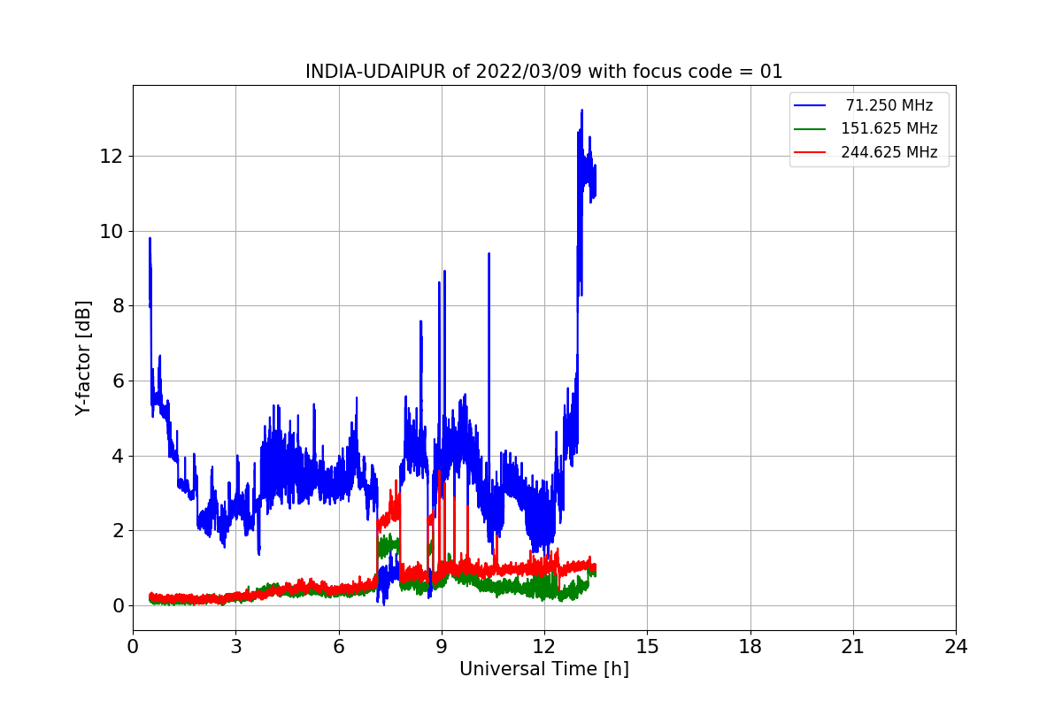Click the Universal Time [h] axis label
The width and height of the screenshot is (1062, 708).
(544, 669)
